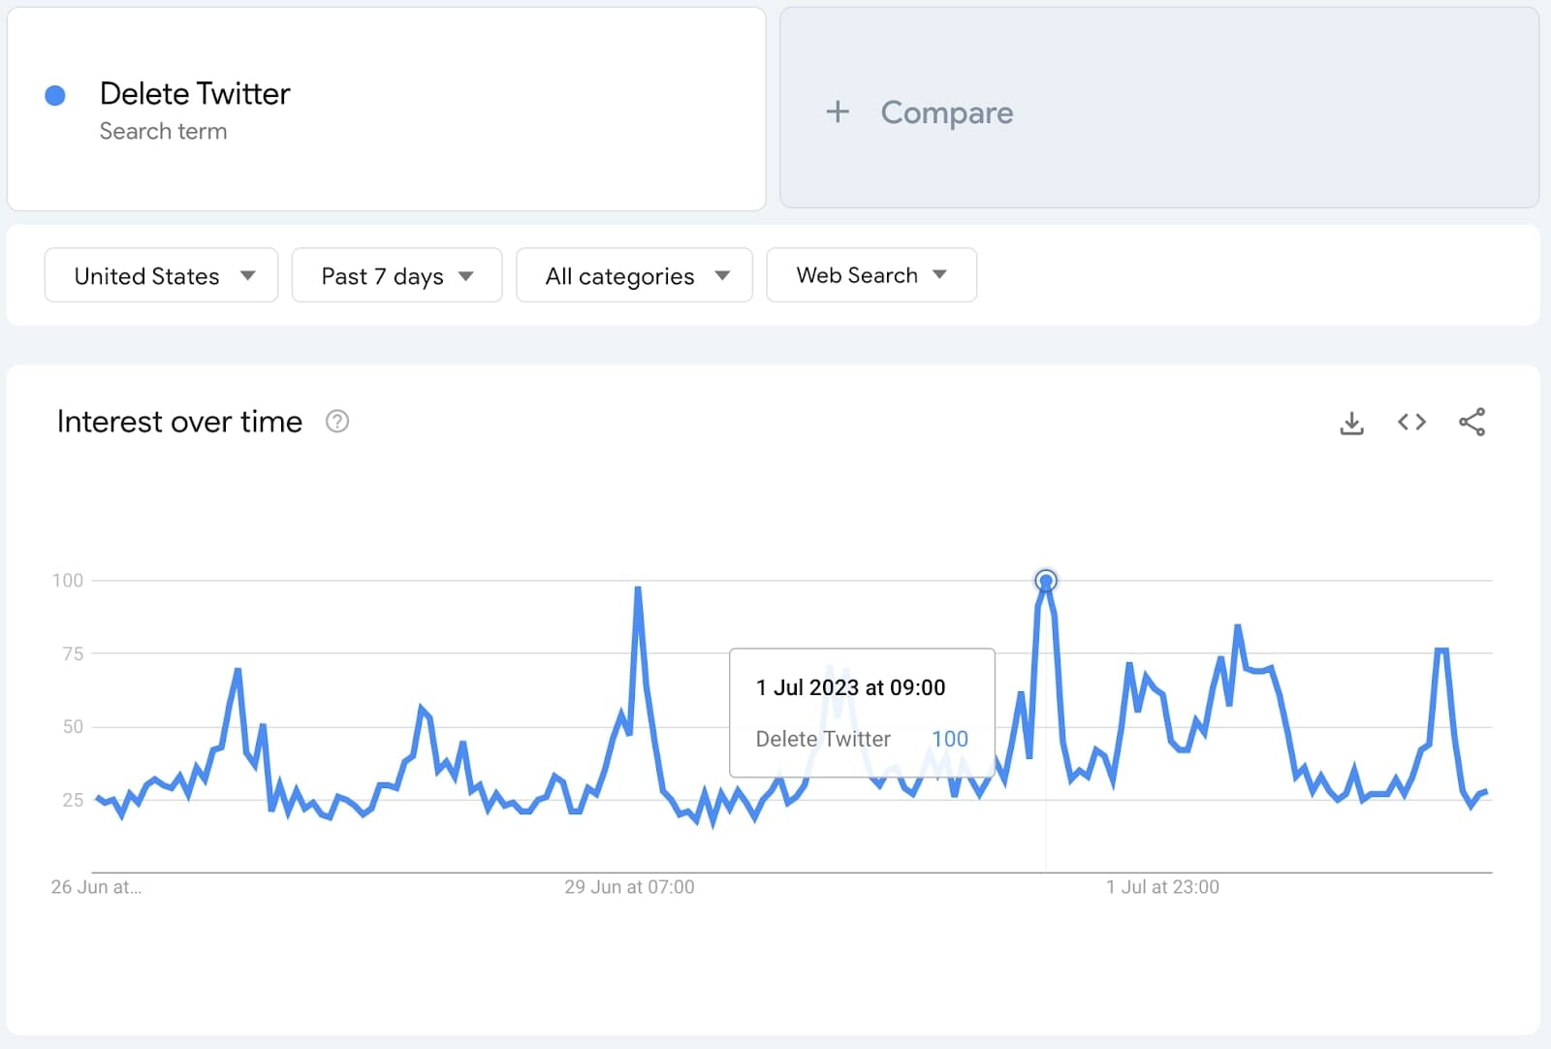Expand the All categories dropdown

tap(635, 276)
